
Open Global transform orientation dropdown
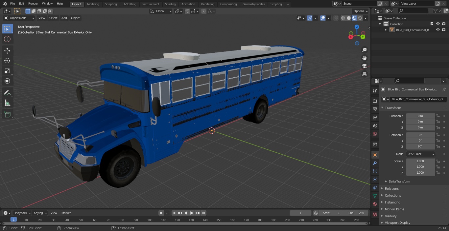click(161, 11)
